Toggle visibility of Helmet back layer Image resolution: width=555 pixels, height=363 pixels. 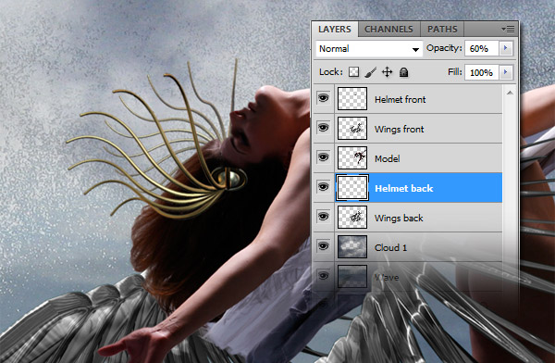coord(323,186)
